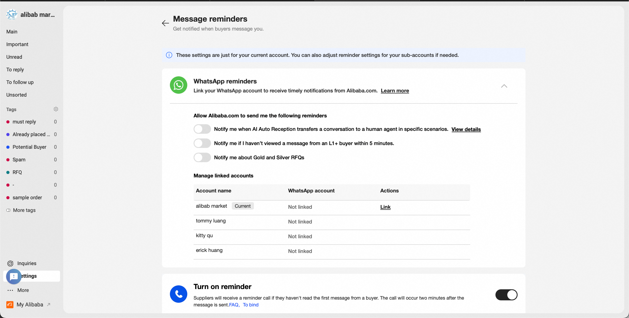Click the To bind link
The width and height of the screenshot is (629, 318).
(251, 305)
